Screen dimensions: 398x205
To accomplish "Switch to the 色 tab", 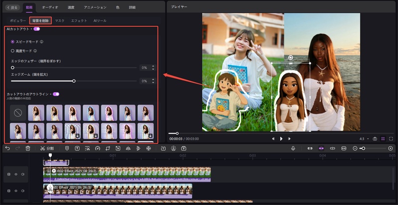I will click(118, 7).
